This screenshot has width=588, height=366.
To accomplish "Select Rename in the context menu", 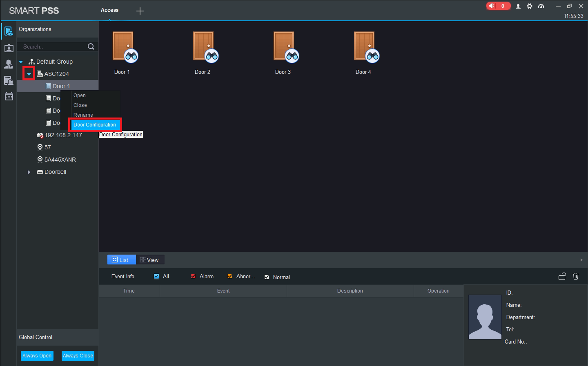I will coord(83,115).
